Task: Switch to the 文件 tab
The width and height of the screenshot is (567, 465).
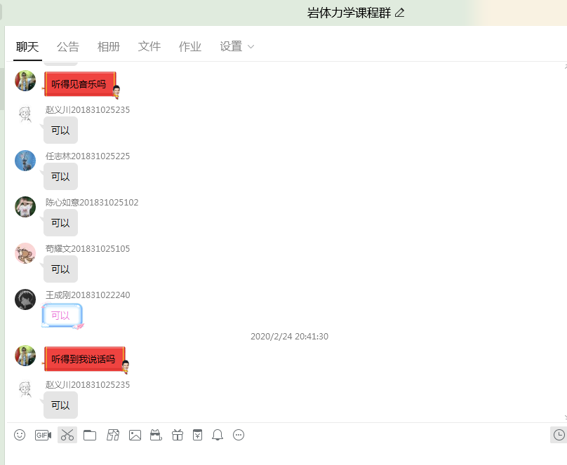Action: pyautogui.click(x=149, y=47)
